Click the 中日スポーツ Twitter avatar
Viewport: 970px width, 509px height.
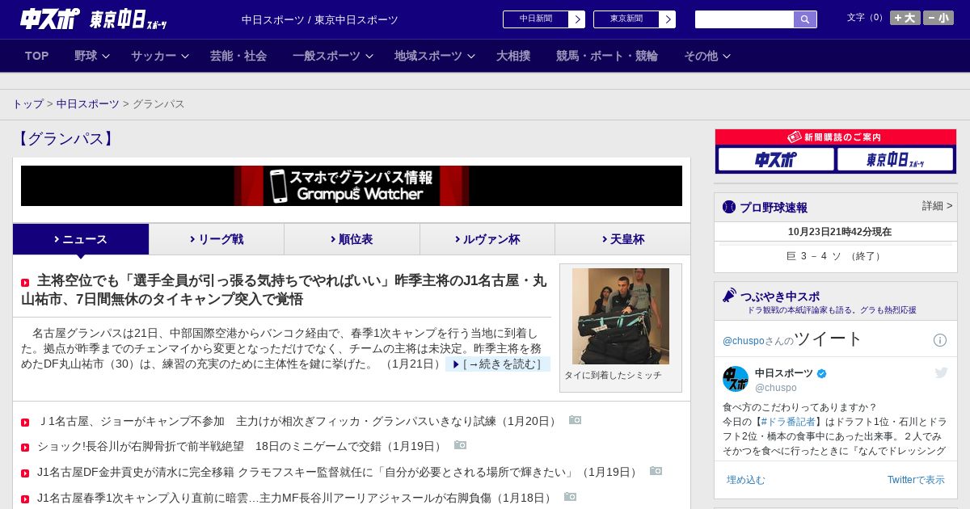[x=736, y=379]
